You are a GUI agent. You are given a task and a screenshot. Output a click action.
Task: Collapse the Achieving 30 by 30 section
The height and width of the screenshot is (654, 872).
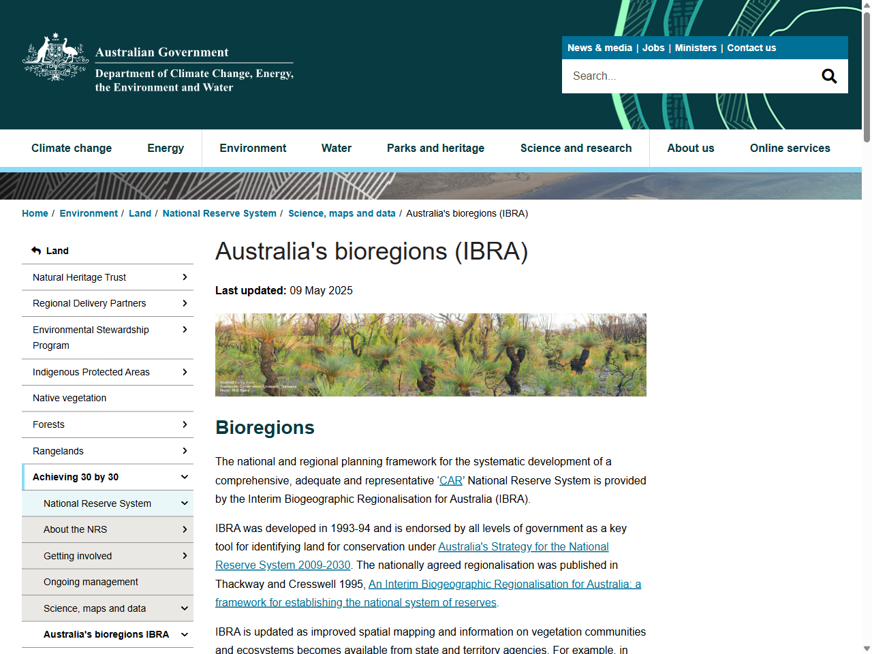tap(185, 477)
